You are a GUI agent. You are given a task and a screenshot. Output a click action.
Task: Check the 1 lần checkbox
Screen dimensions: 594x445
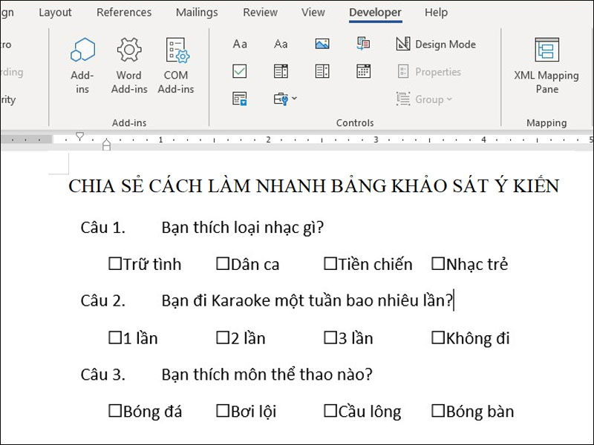[x=115, y=337]
